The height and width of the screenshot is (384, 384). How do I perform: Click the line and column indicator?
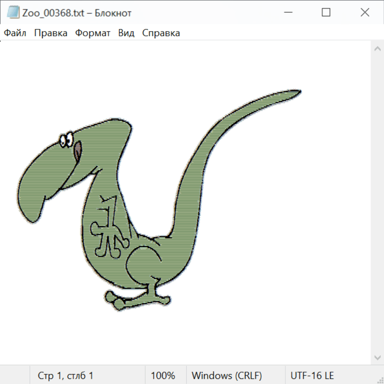coord(66,375)
